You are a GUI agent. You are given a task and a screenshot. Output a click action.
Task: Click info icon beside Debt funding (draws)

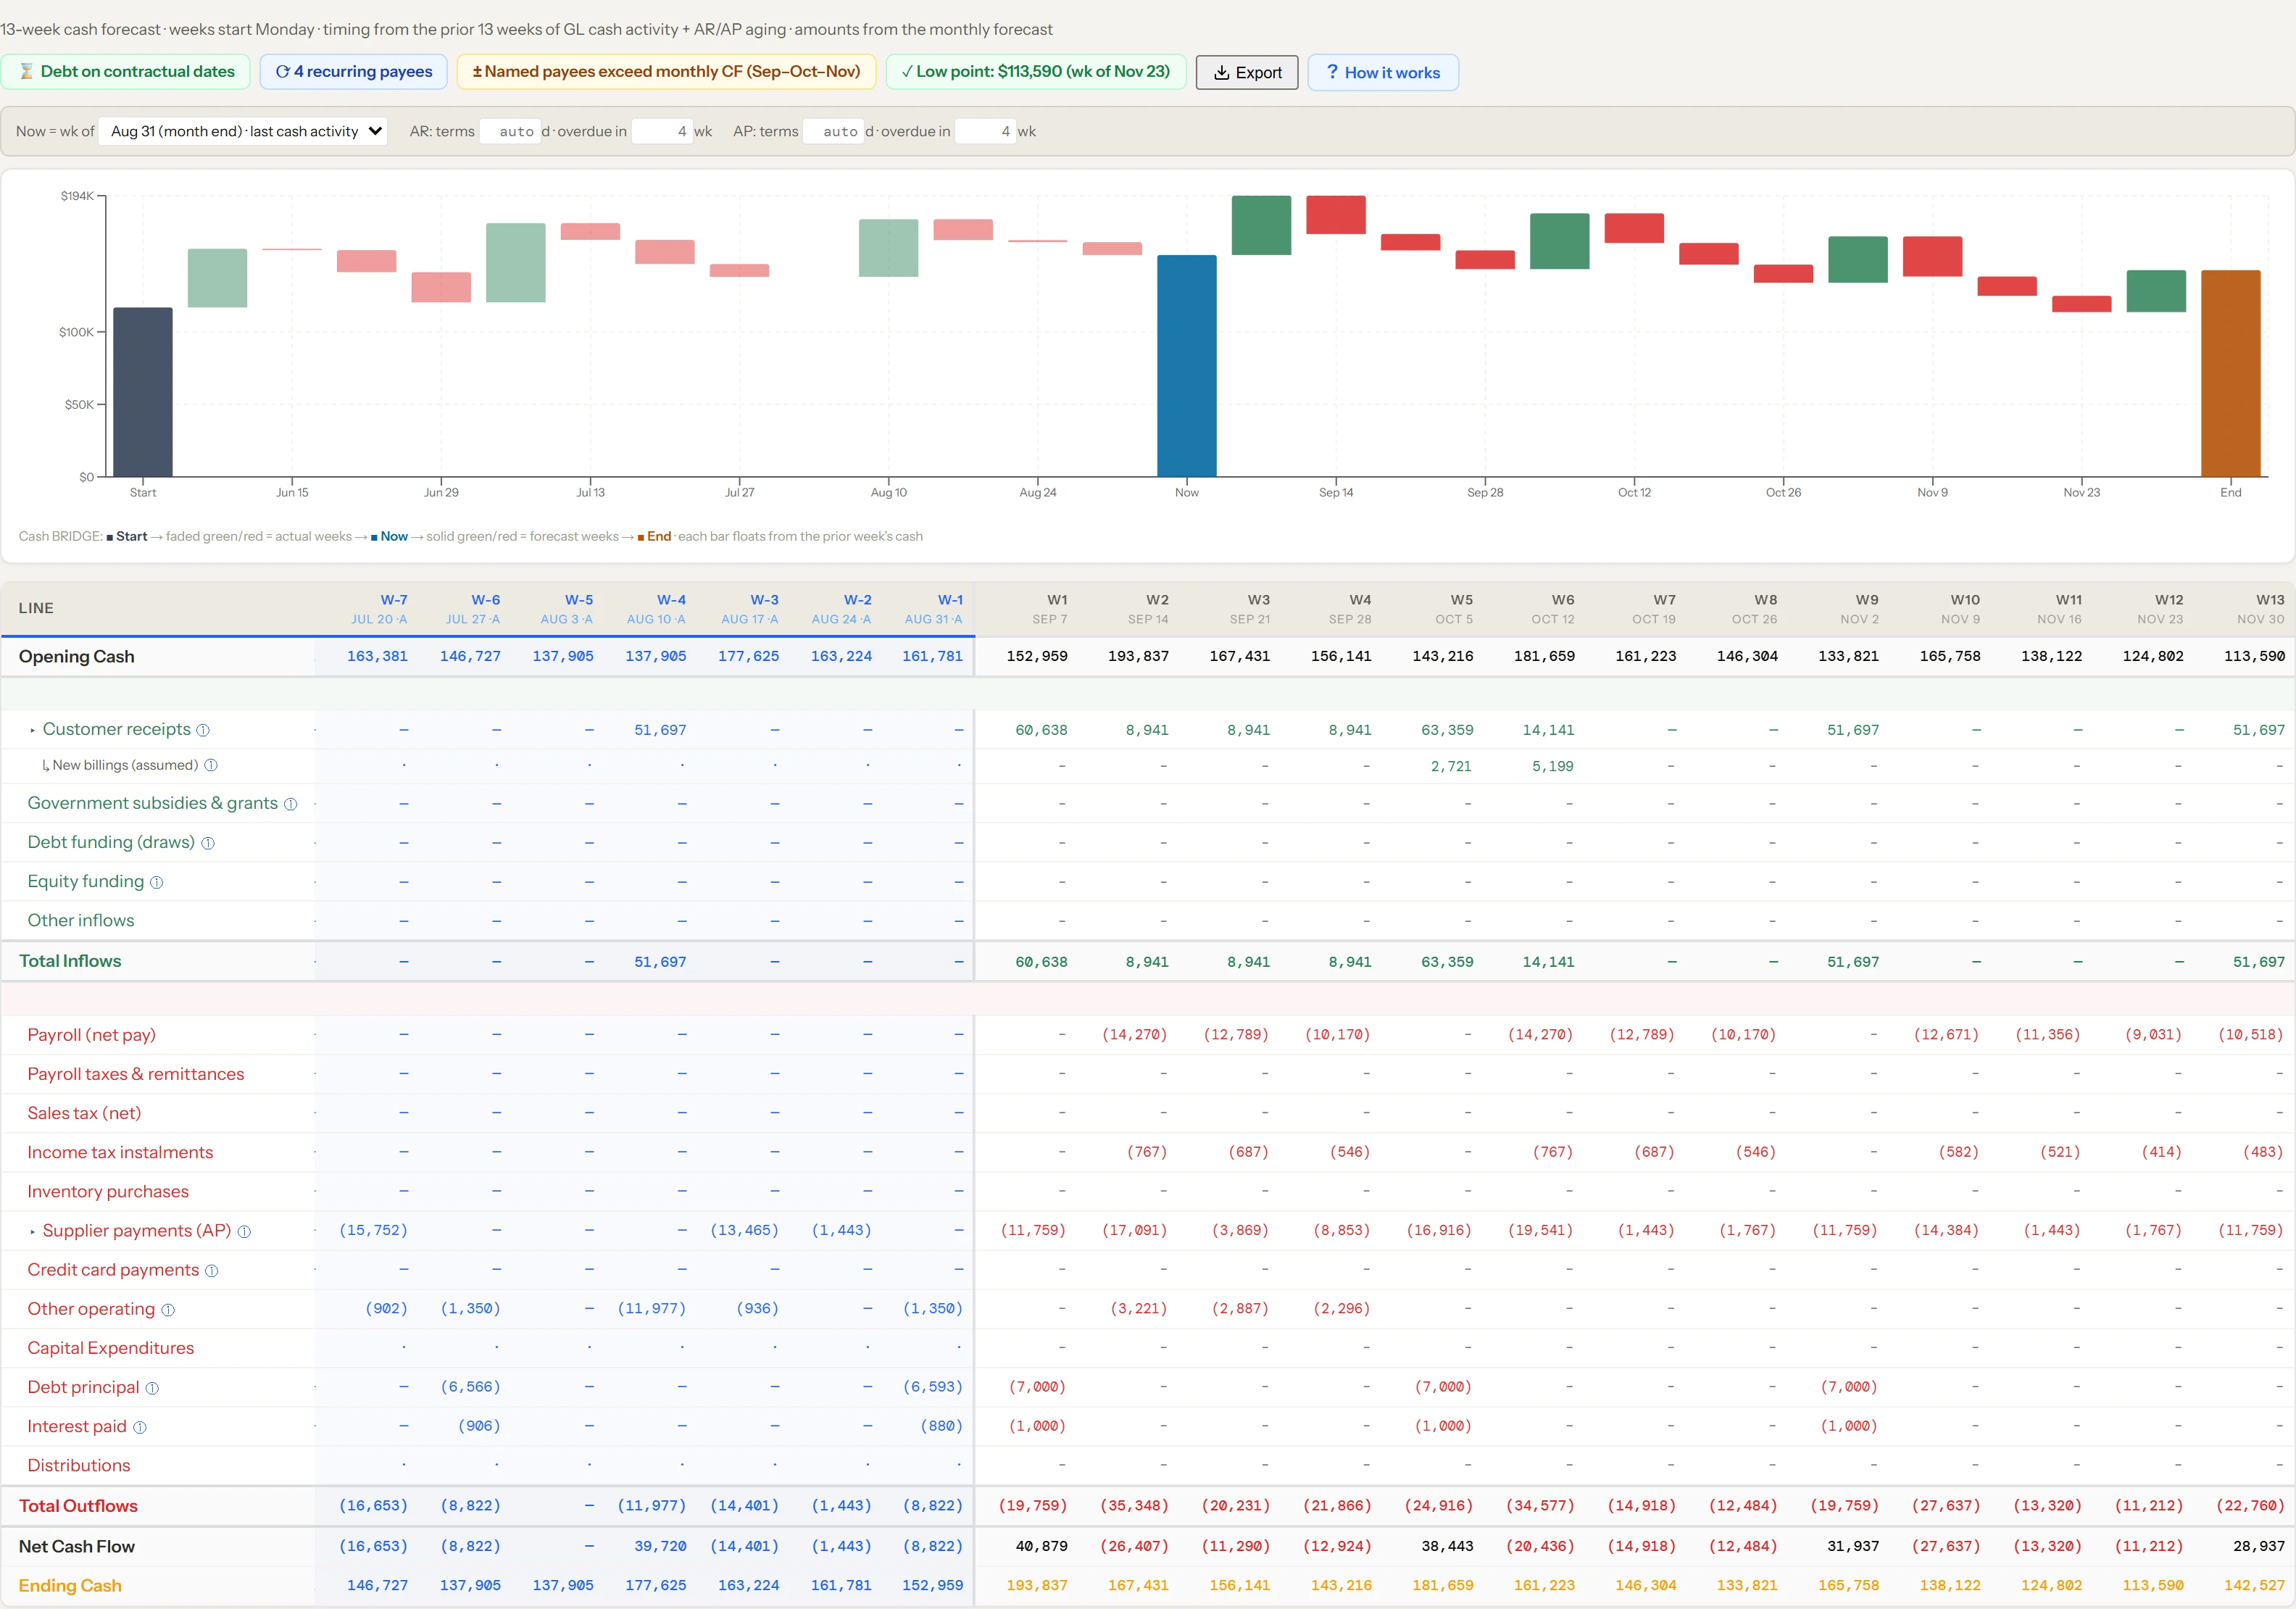tap(208, 843)
